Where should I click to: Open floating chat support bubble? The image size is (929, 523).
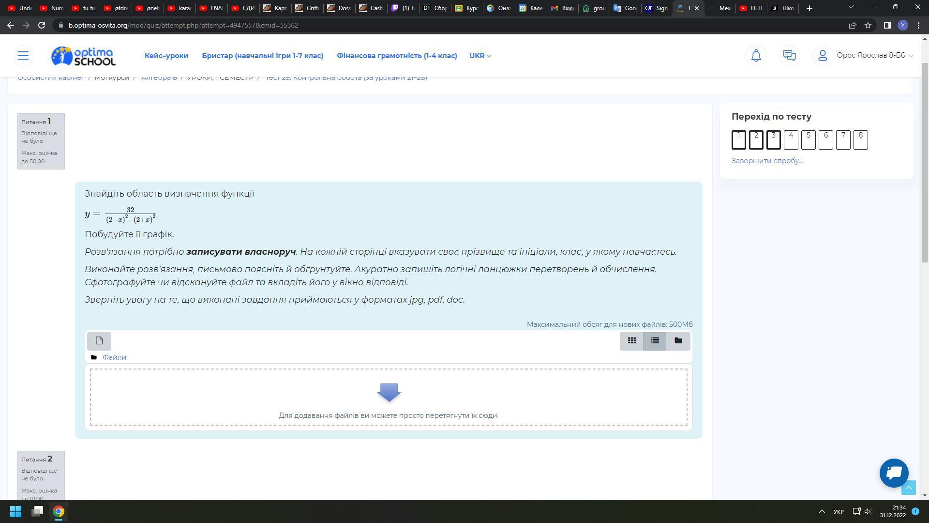click(893, 473)
